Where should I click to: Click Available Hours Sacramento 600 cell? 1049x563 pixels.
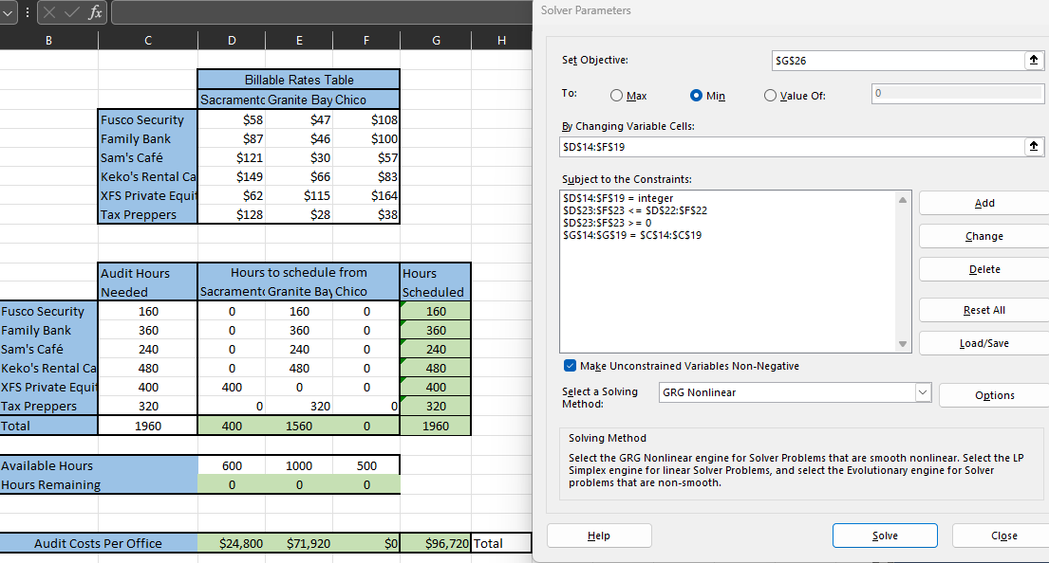coord(232,465)
